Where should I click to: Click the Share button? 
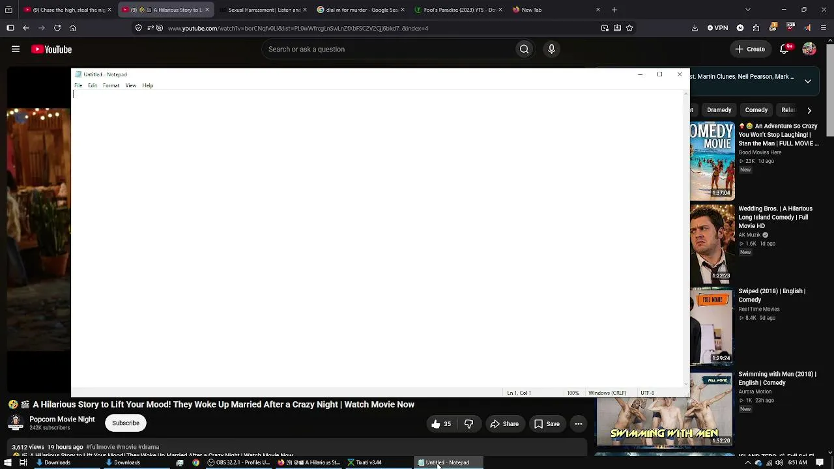click(504, 424)
